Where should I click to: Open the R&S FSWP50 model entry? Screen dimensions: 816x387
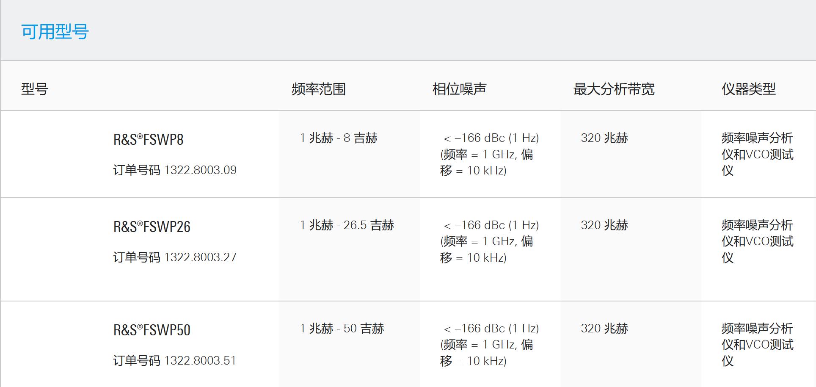click(x=152, y=330)
